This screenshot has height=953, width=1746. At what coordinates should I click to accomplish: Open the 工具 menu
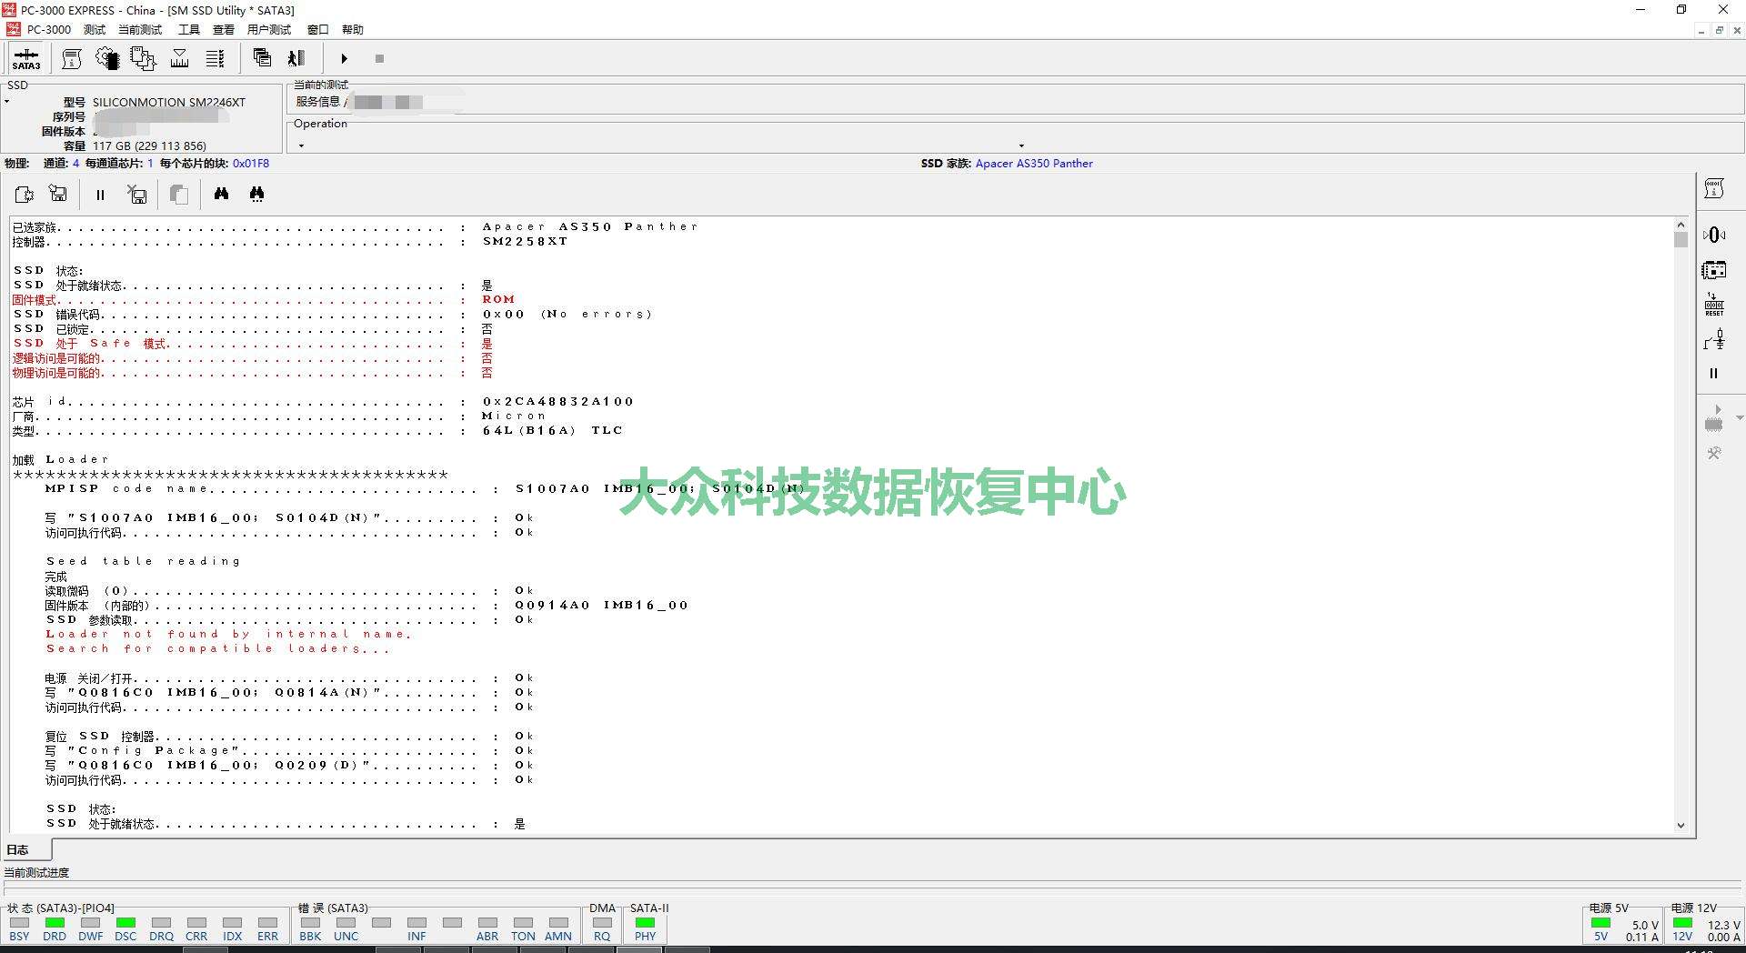tap(189, 30)
